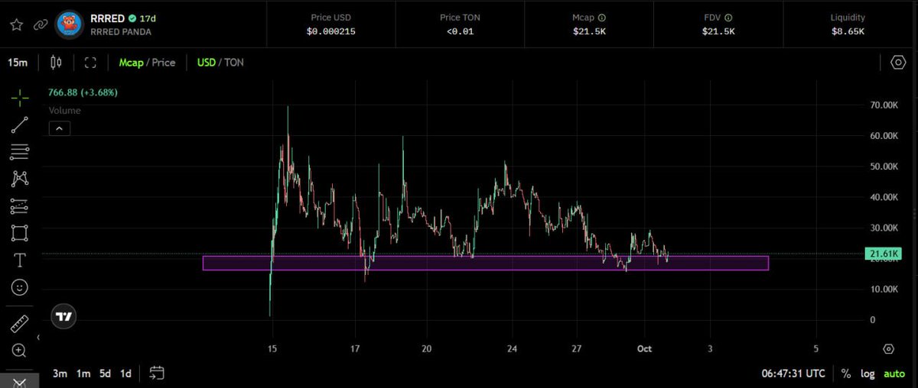Open the TradingView logo link
This screenshot has height=388, width=918.
(65, 315)
